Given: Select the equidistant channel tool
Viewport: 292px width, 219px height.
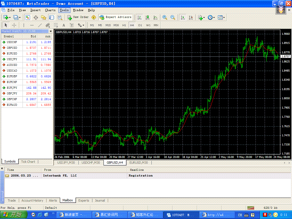Looking at the screenshot, I should click(48, 25).
